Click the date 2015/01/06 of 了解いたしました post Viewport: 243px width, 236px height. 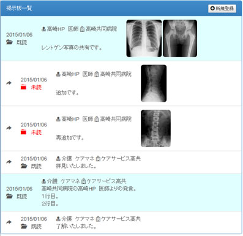tap(34, 219)
